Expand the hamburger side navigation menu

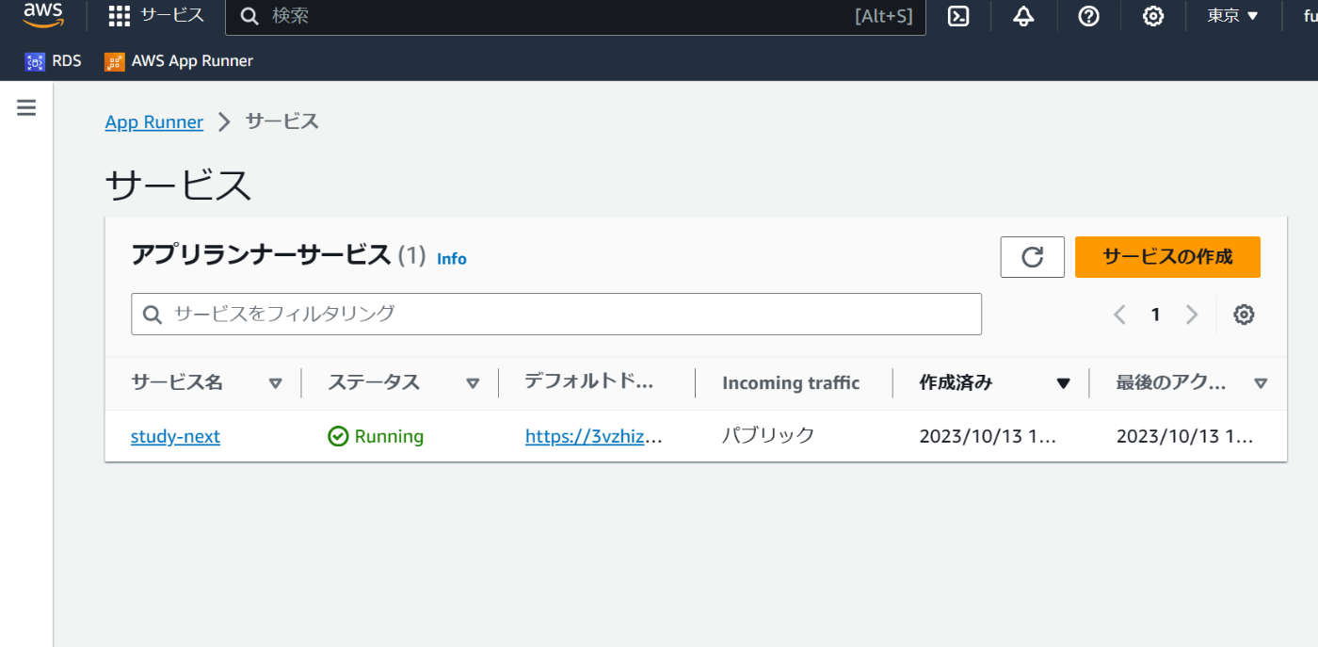[26, 107]
